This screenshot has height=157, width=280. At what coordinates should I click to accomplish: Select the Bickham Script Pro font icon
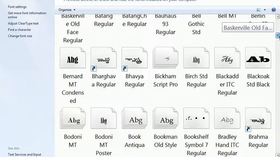click(x=165, y=58)
